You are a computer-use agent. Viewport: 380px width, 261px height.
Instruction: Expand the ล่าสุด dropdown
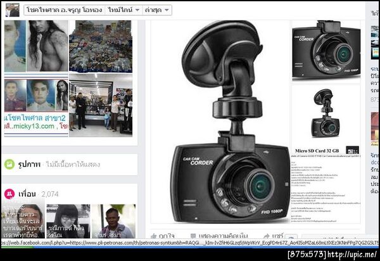(157, 10)
